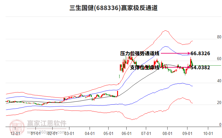This screenshot has width=222, height=138.
Task: Select the pressure level value 66.8326
Action: pyautogui.click(x=200, y=53)
